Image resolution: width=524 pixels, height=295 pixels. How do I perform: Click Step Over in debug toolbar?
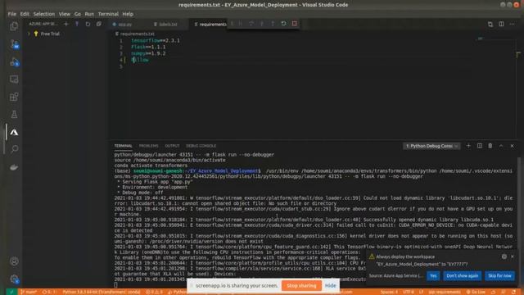[x=251, y=24]
